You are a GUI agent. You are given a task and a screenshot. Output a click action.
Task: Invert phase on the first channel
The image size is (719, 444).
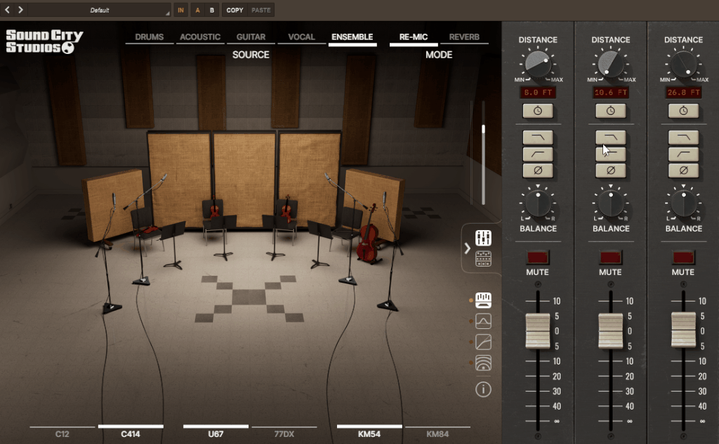tap(538, 170)
